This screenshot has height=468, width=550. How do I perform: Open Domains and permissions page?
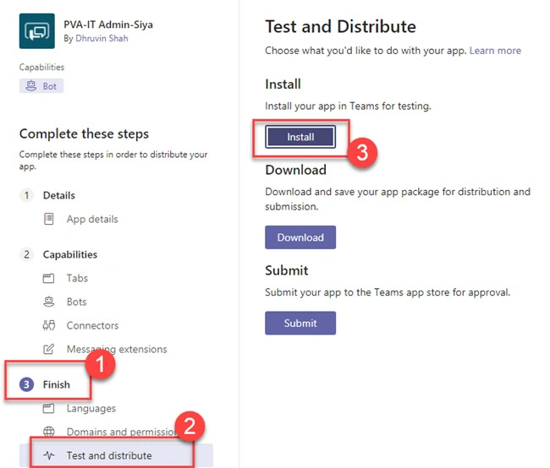click(x=122, y=432)
